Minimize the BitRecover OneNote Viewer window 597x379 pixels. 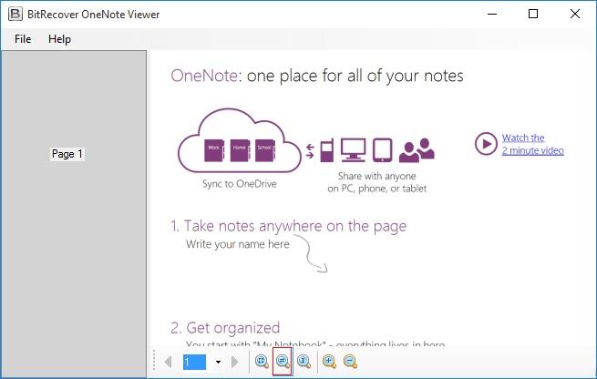492,14
